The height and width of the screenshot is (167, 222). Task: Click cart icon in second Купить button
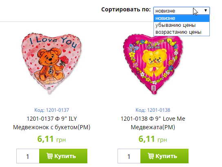[x=151, y=156]
